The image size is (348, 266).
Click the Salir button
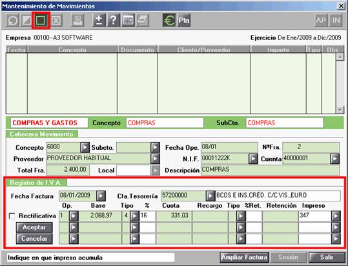pyautogui.click(x=326, y=258)
